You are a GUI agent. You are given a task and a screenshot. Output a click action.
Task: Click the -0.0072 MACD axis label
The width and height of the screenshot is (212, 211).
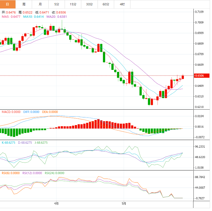tap(200, 137)
